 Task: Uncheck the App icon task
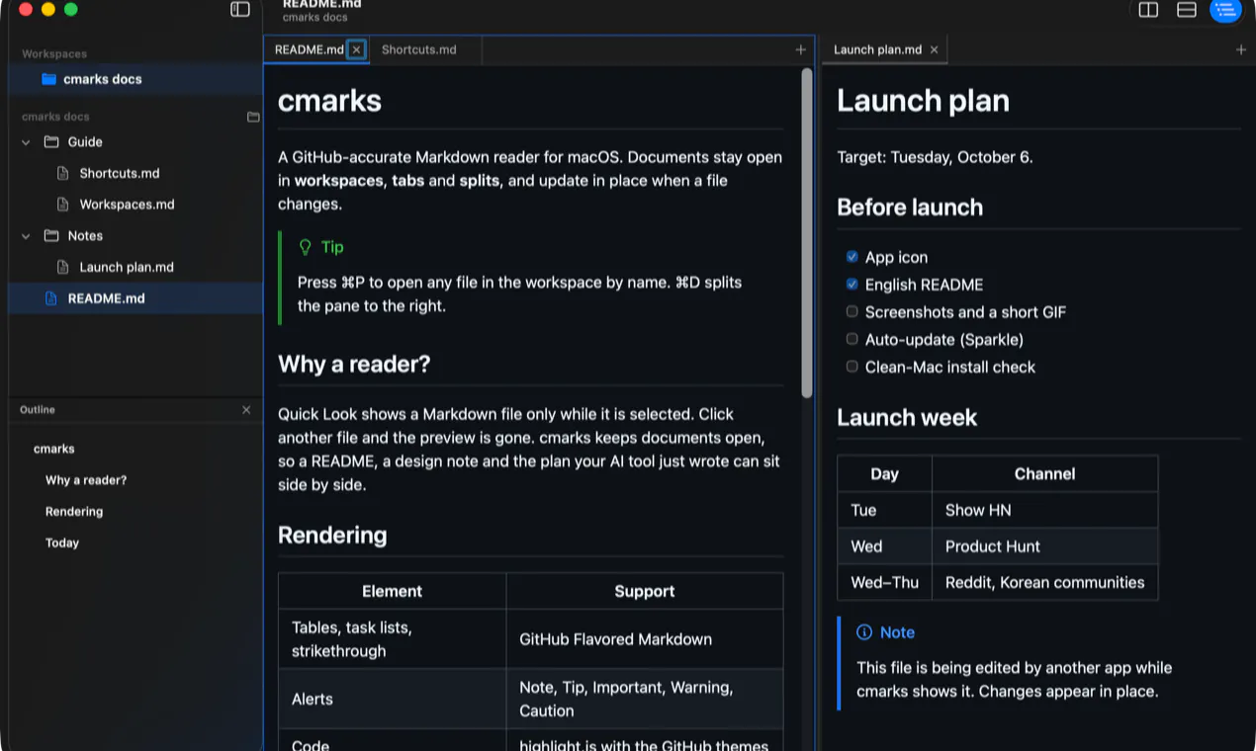coord(852,257)
